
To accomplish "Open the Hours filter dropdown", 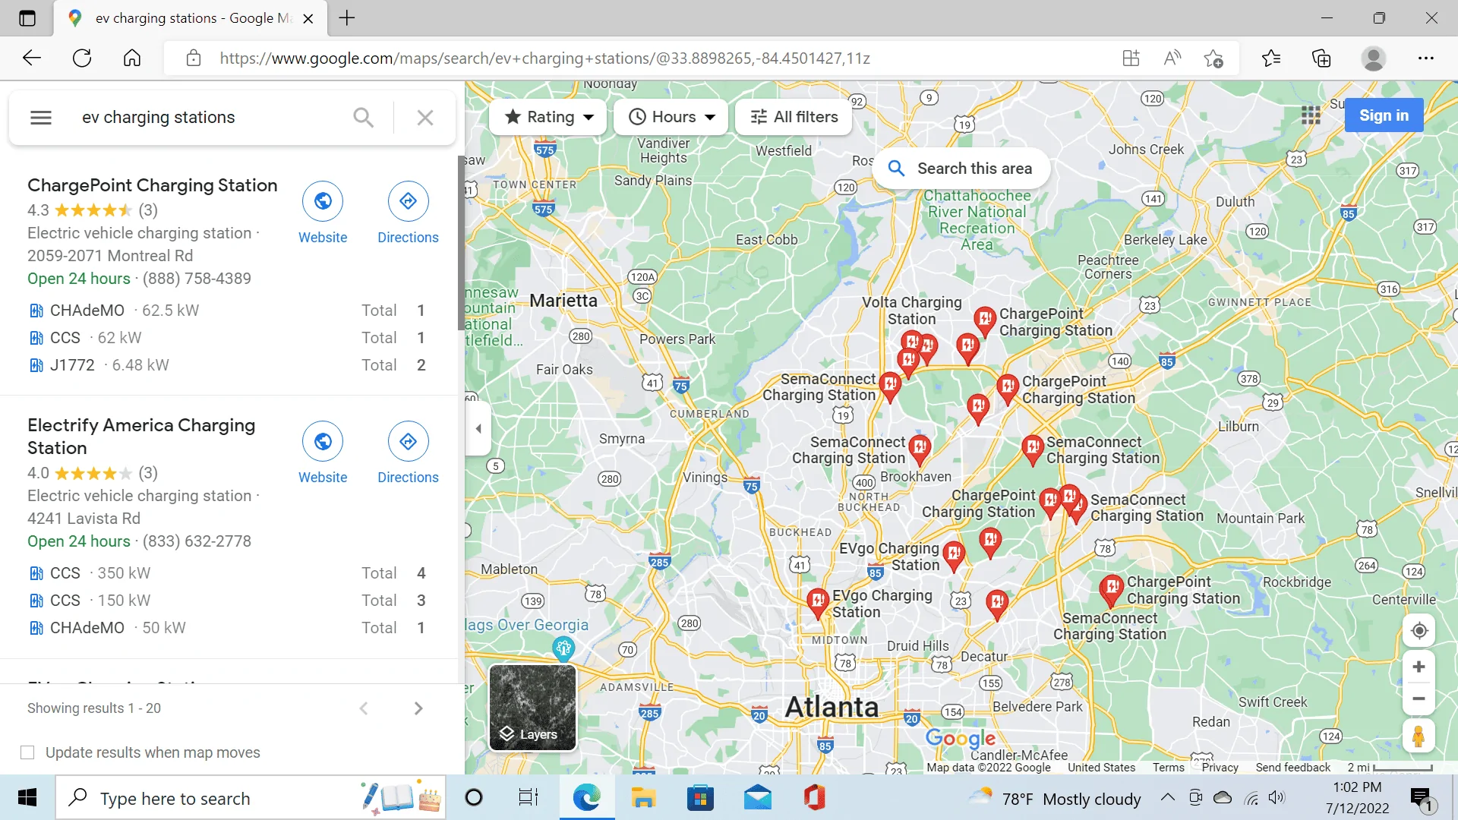I will pos(671,117).
